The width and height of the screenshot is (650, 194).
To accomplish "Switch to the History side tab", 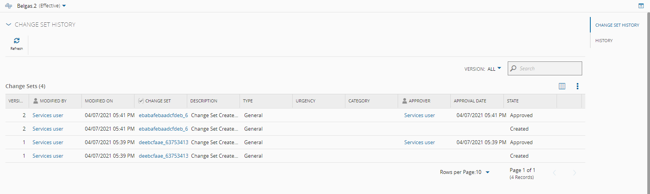I will [604, 41].
